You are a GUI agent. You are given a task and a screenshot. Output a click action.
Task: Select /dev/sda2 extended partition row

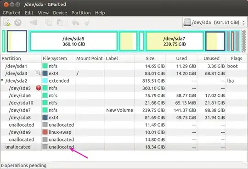[x=124, y=81]
